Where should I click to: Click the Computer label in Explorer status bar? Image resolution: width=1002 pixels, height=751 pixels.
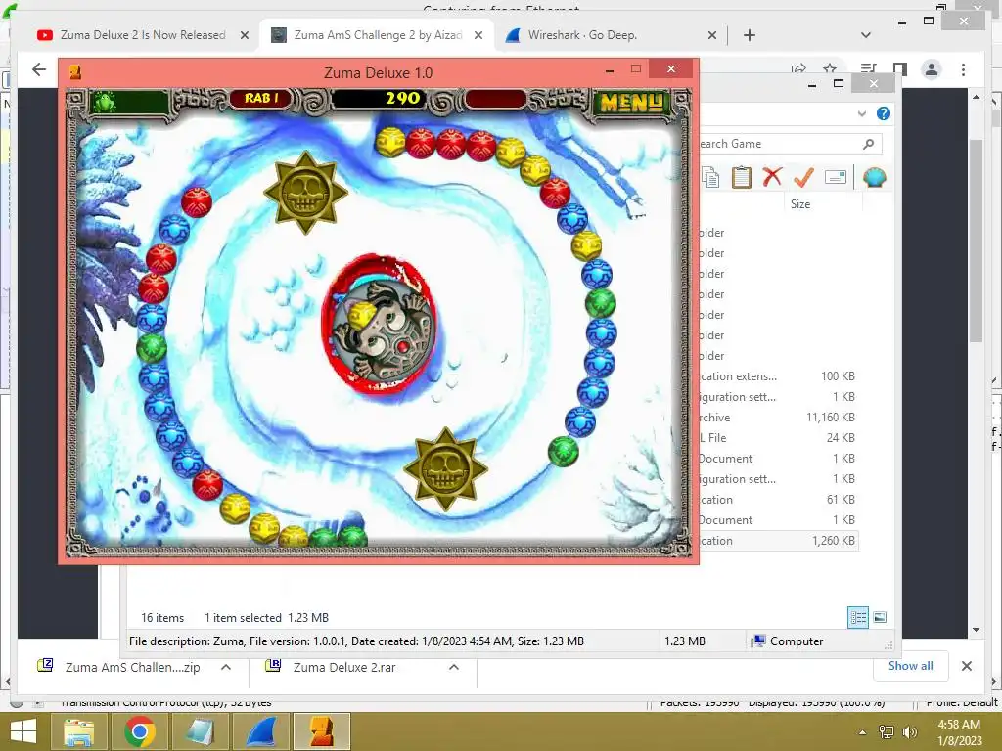pos(796,641)
